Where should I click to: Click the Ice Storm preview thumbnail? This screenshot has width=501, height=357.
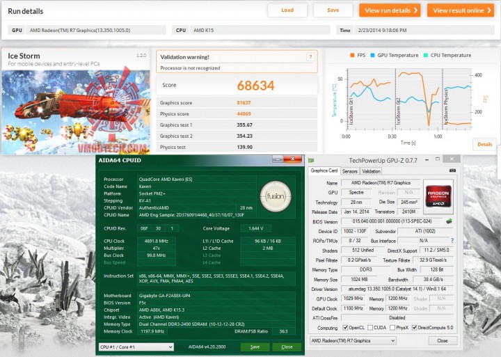(76, 112)
